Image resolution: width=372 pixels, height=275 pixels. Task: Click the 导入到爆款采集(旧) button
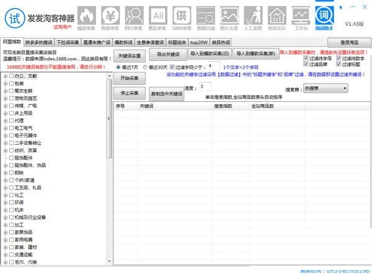point(210,53)
